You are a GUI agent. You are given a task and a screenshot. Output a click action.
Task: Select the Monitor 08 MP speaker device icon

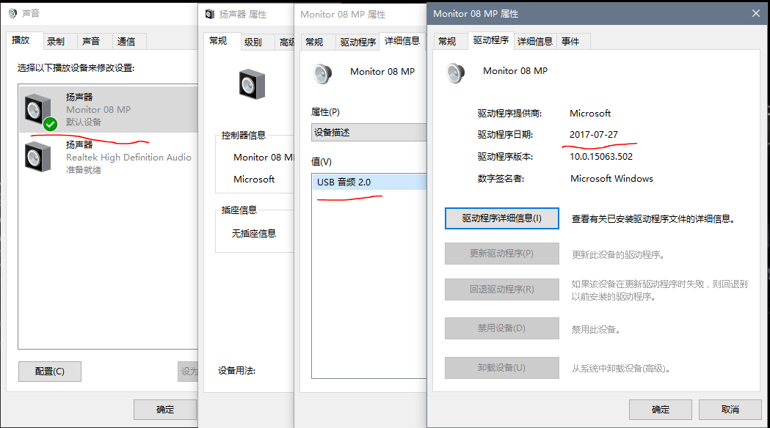pyautogui.click(x=37, y=109)
